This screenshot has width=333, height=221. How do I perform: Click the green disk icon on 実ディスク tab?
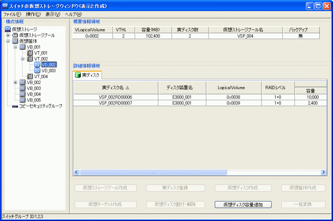click(78, 75)
